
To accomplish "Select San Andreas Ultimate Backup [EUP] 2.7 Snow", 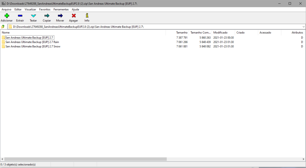I will tap(33, 46).
